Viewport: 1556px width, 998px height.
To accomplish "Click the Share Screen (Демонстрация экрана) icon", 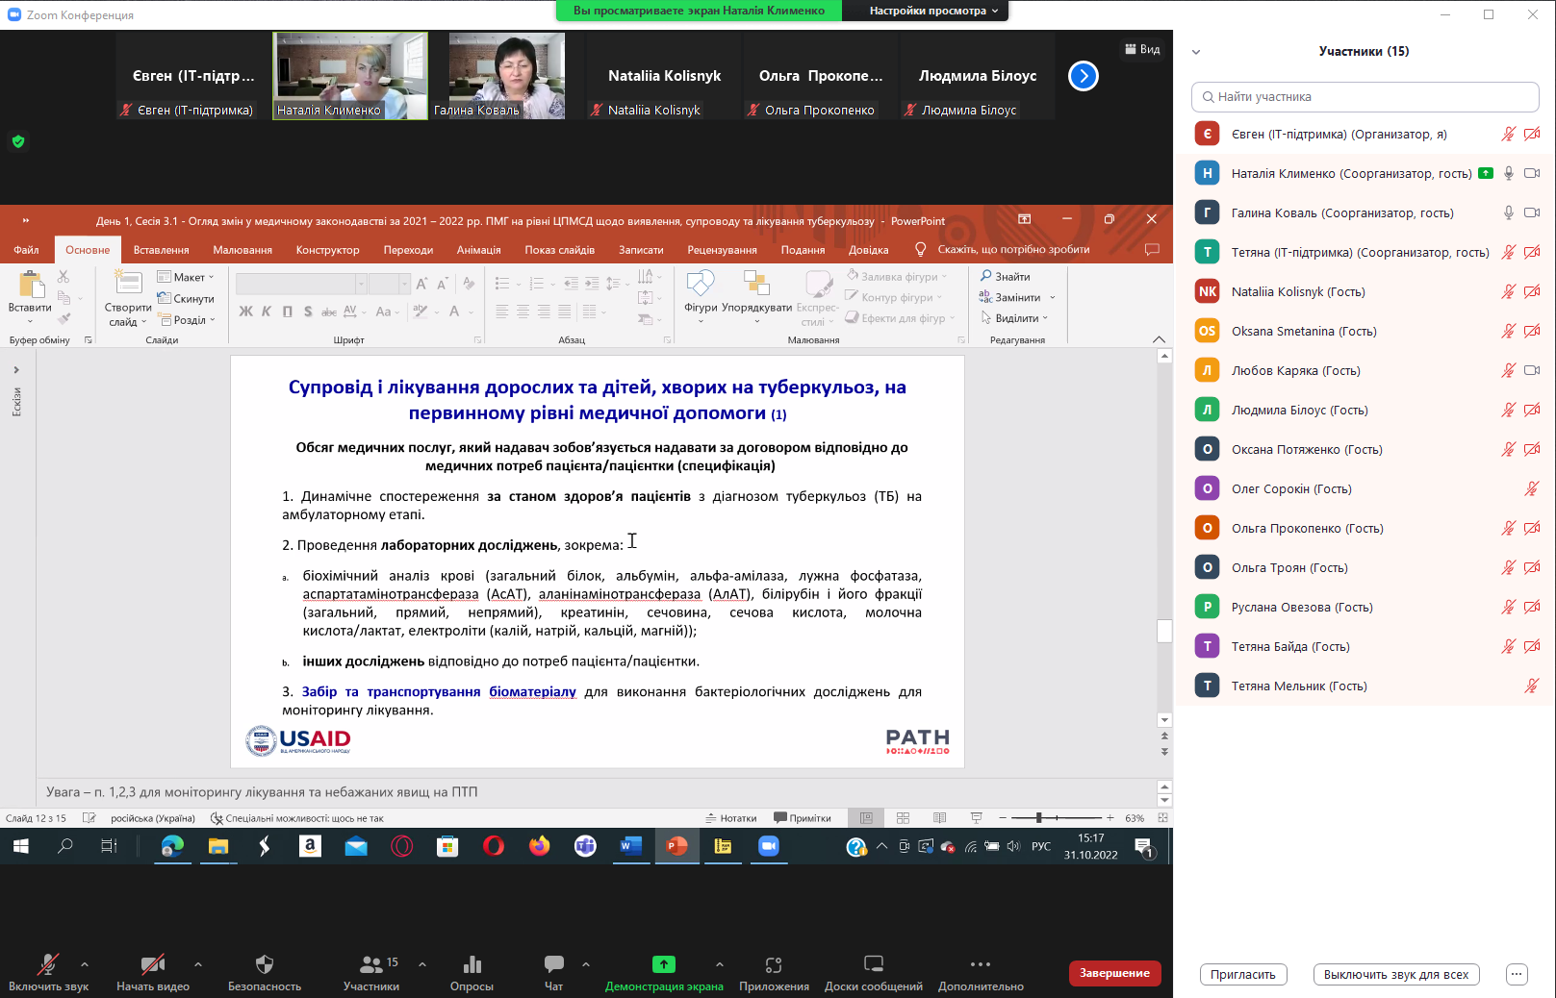I will point(663,964).
